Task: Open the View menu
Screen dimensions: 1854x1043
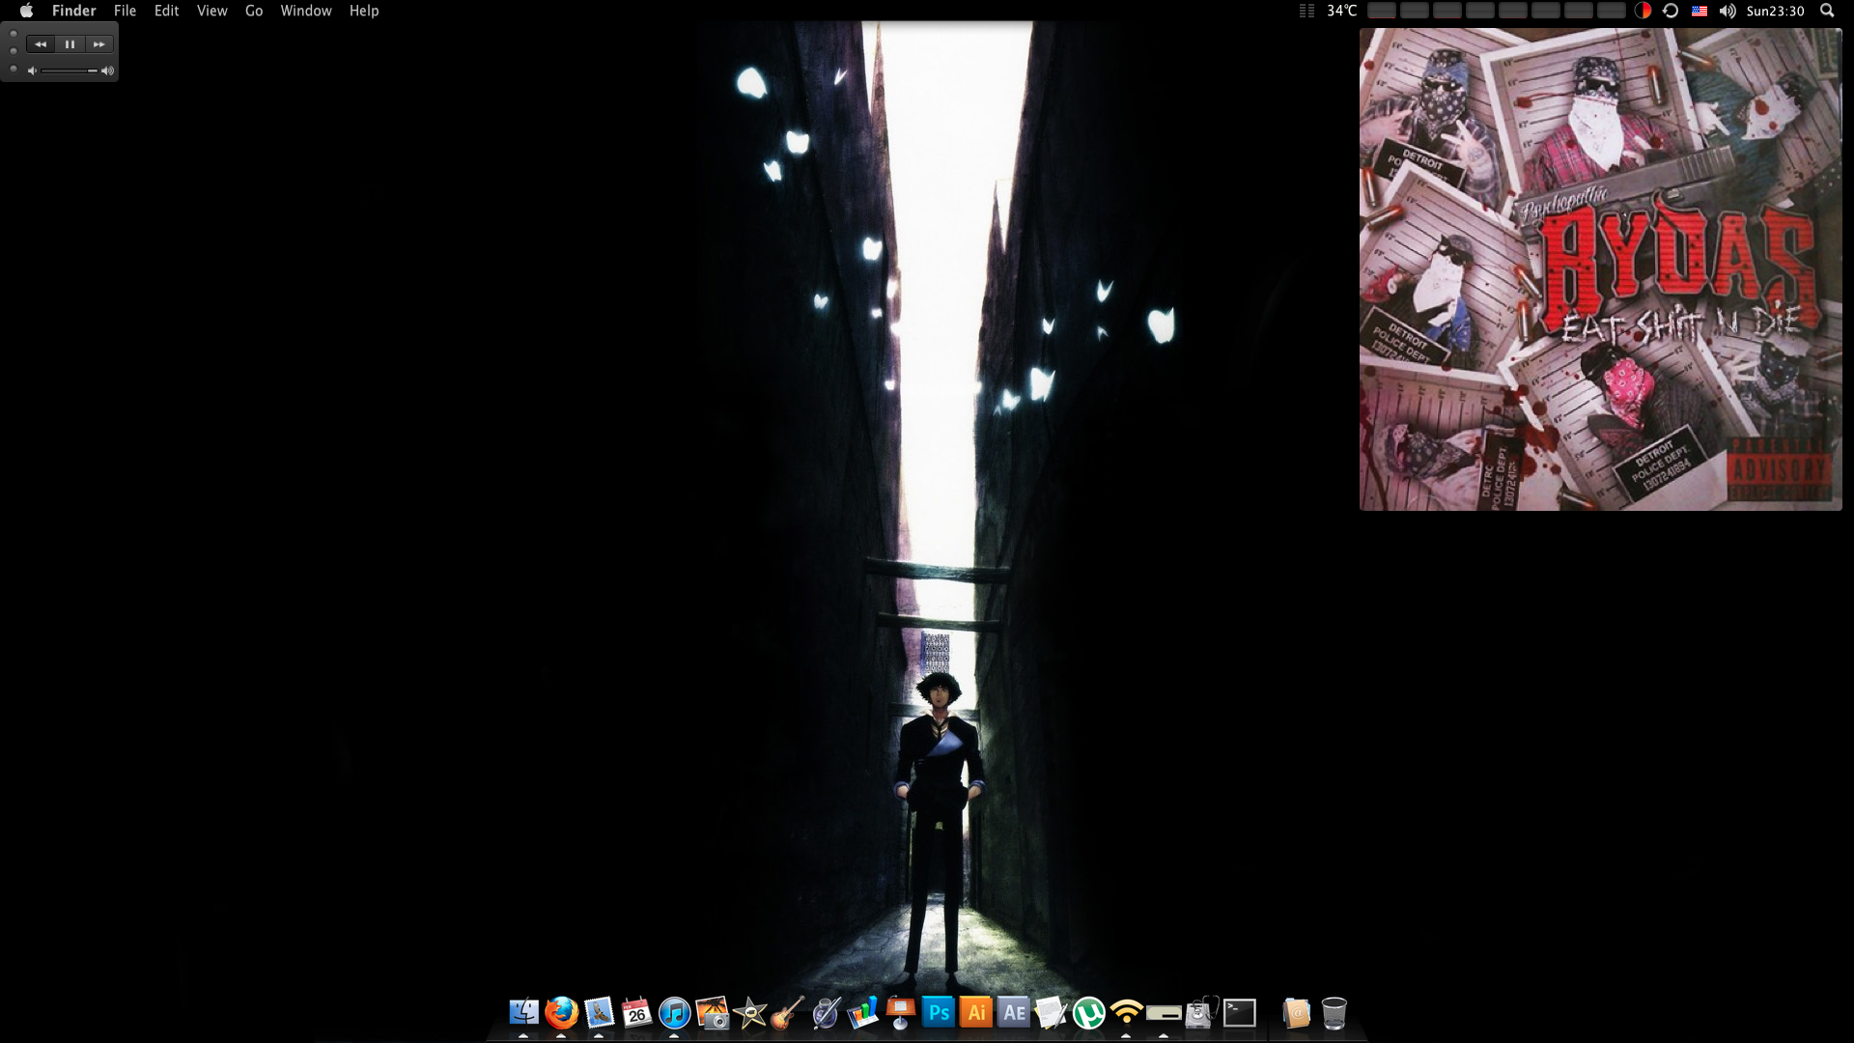Action: tap(211, 11)
